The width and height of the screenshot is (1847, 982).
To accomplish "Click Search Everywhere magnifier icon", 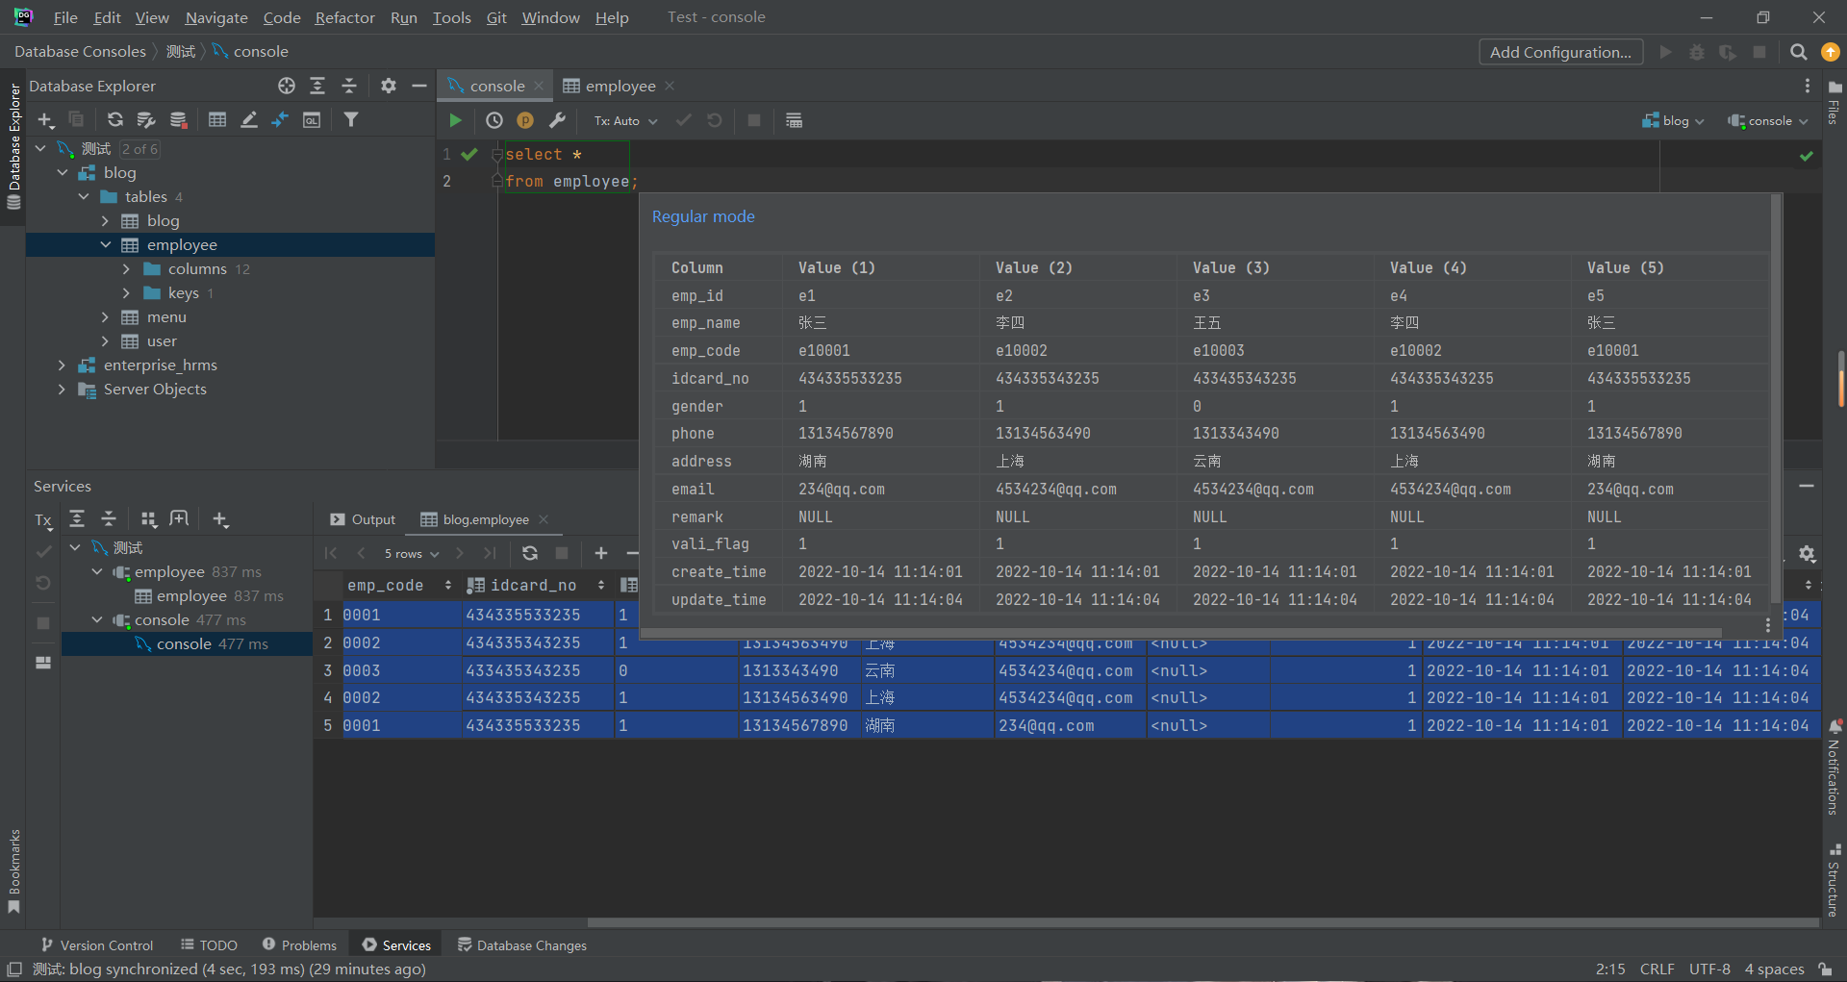I will (x=1798, y=52).
